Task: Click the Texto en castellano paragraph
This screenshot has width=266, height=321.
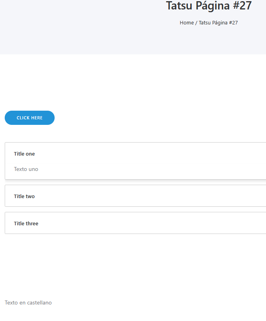Action: click(x=28, y=303)
